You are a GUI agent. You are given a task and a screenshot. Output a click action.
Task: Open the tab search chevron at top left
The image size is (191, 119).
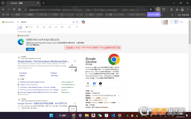pyautogui.click(x=3, y=3)
